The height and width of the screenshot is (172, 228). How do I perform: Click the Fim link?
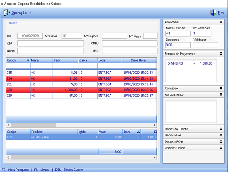click(x=221, y=13)
